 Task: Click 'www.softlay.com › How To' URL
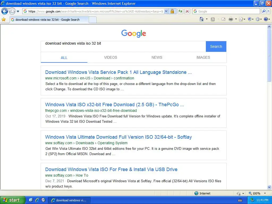[x=67, y=176]
